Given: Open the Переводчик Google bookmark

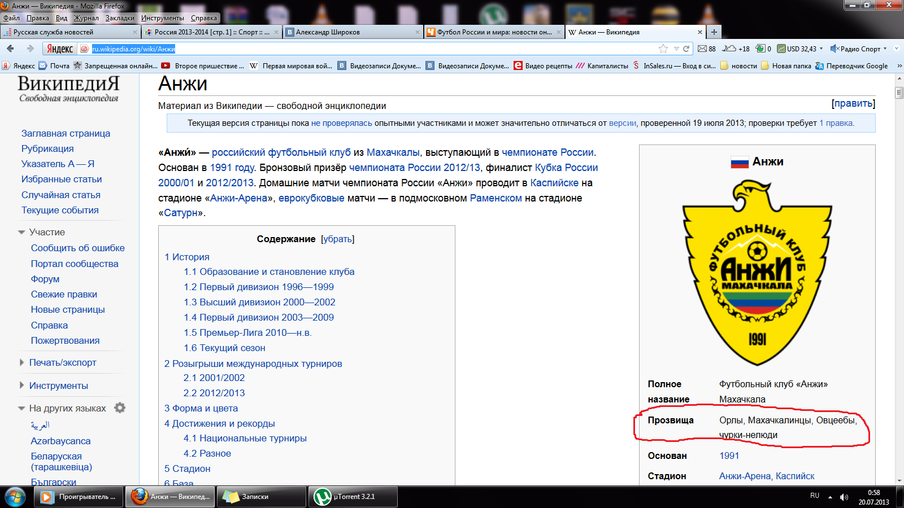Looking at the screenshot, I should pos(851,66).
